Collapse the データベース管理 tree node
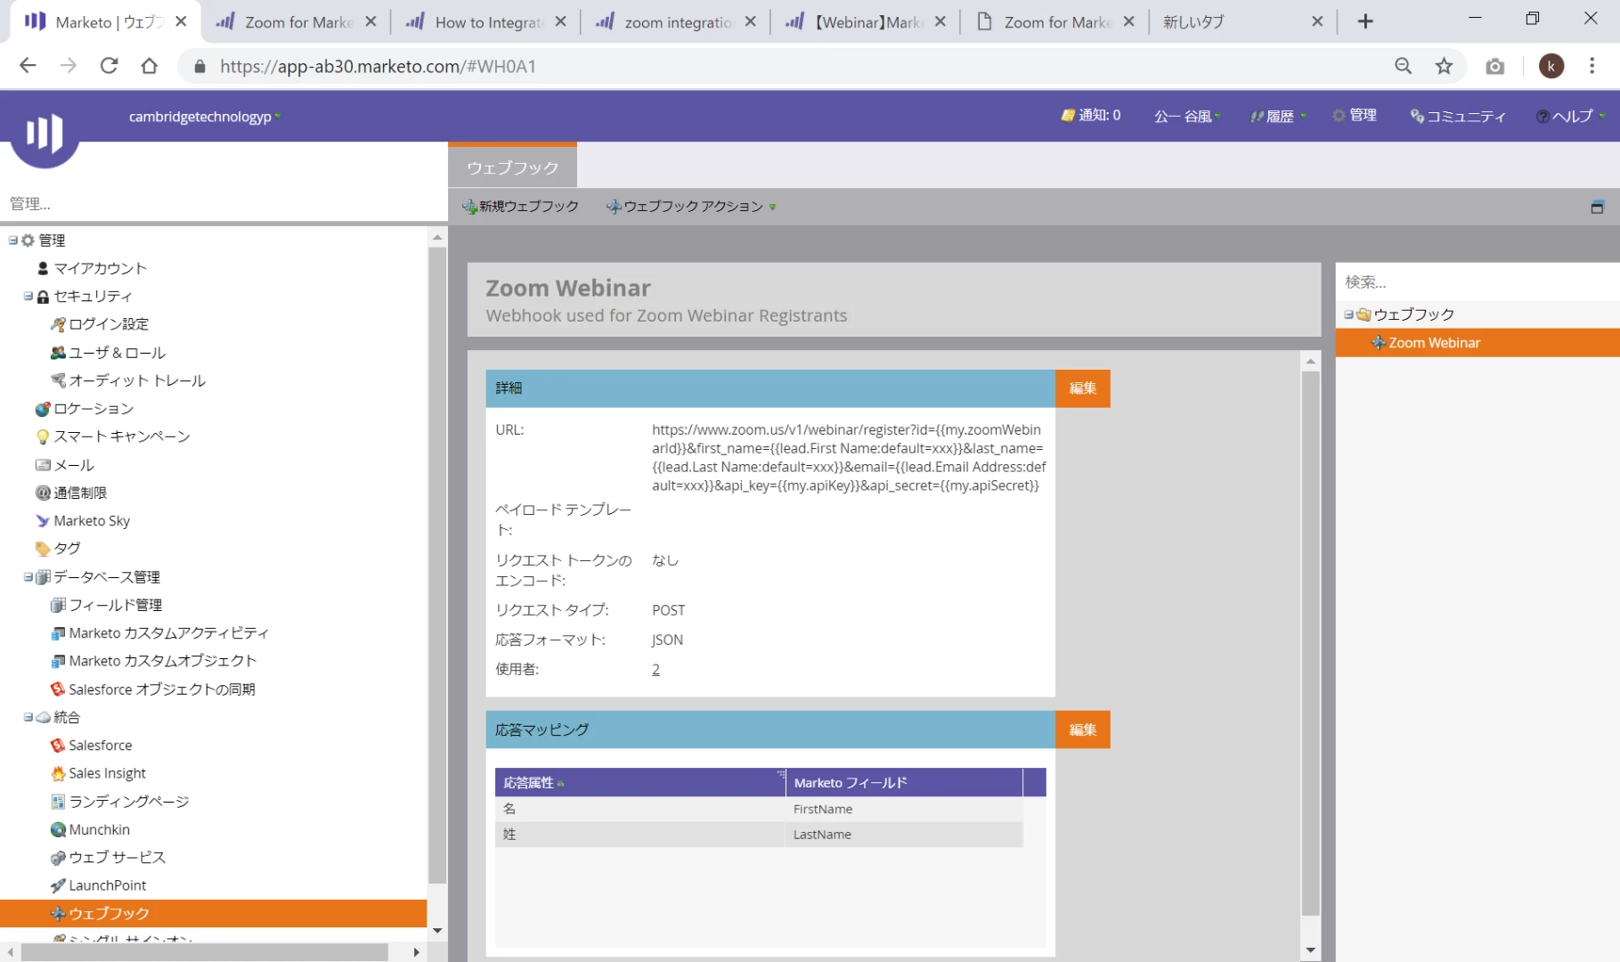1620x962 pixels. [x=28, y=577]
